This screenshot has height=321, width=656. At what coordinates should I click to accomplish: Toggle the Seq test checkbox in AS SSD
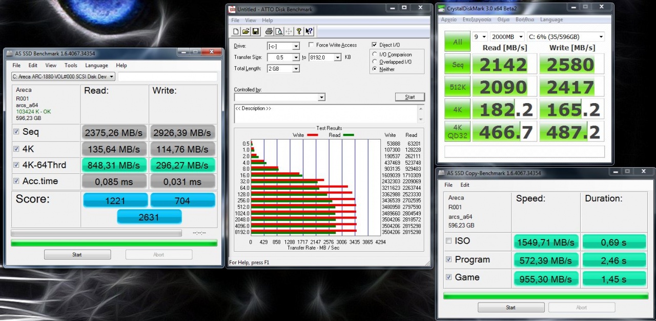click(x=17, y=132)
